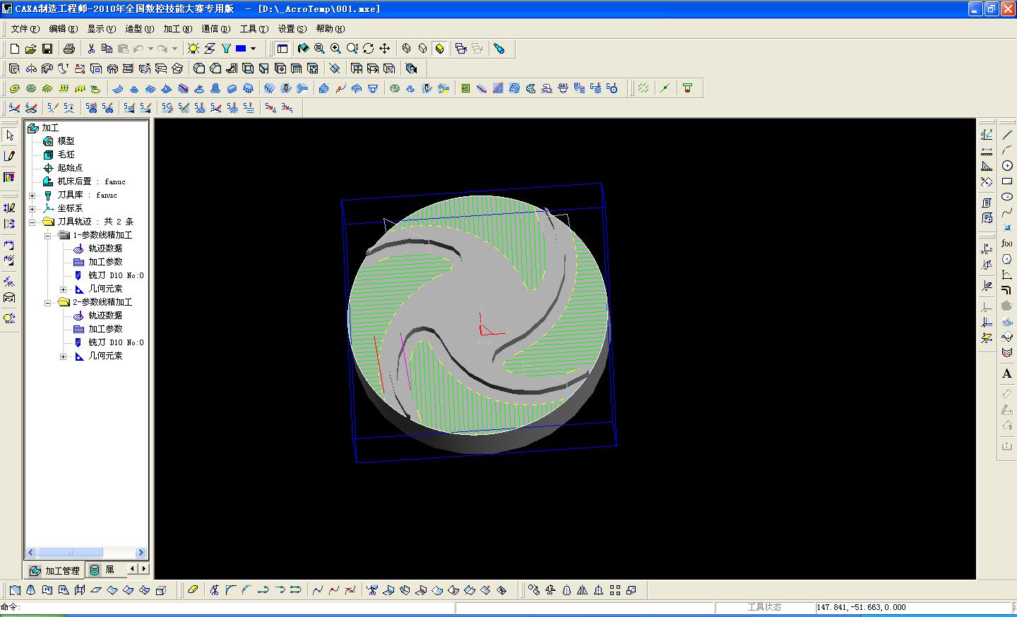Toggle the feature tree panel visibility icon
The height and width of the screenshot is (617, 1017).
[x=282, y=49]
